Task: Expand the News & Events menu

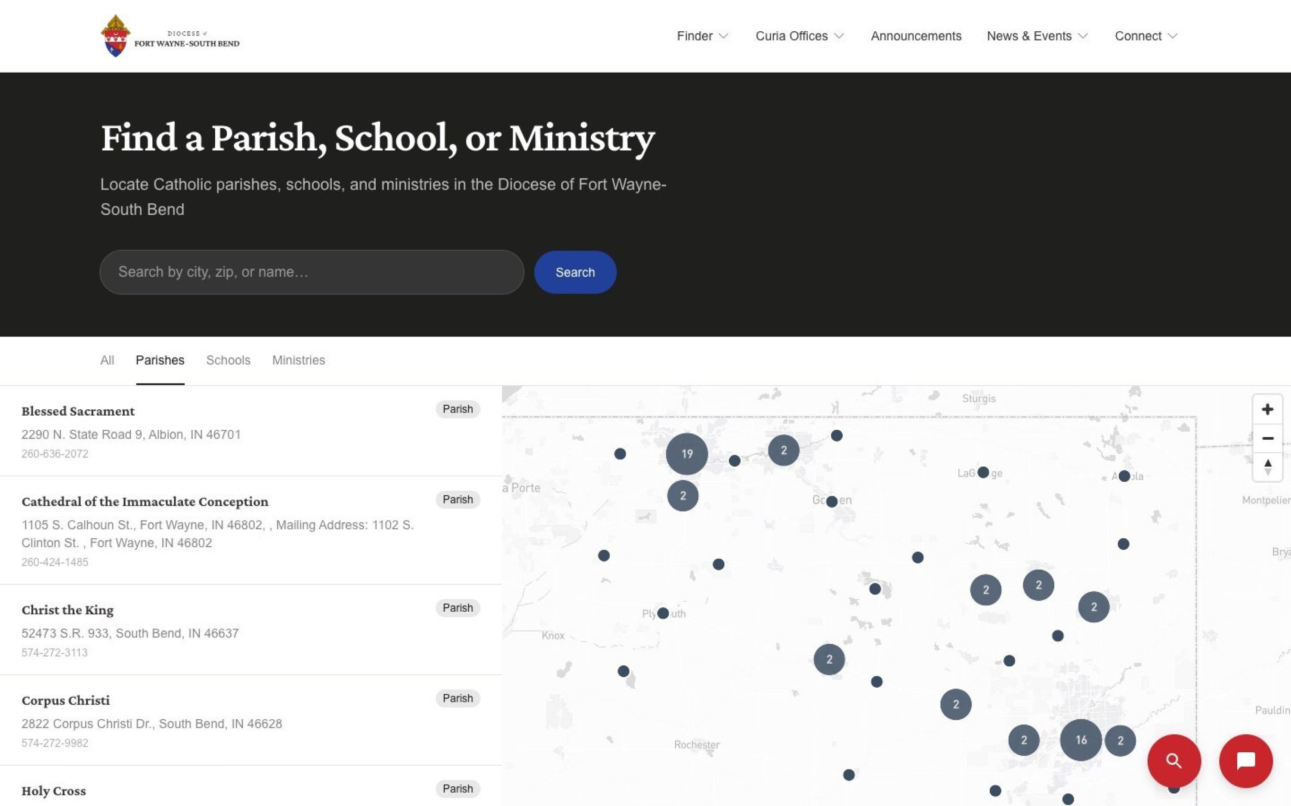Action: coord(1037,36)
